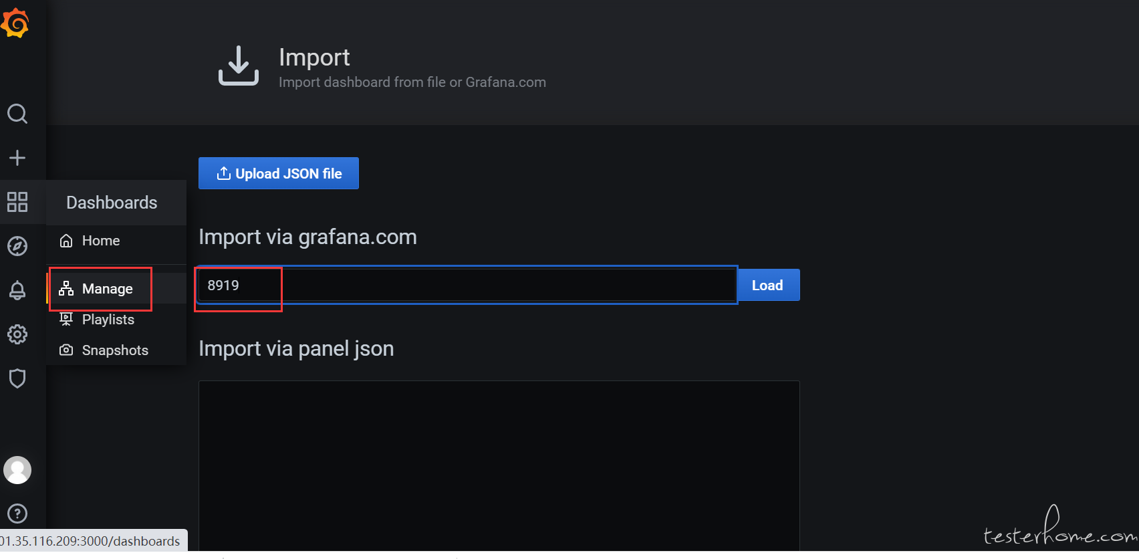1139x559 pixels.
Task: Open the Dashboards four-squares icon
Action: point(17,202)
